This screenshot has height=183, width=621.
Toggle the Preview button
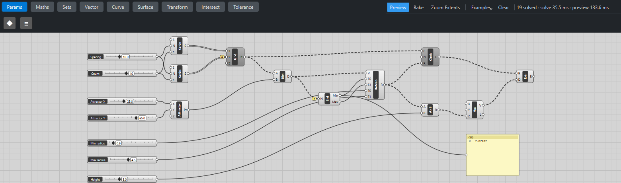[398, 7]
